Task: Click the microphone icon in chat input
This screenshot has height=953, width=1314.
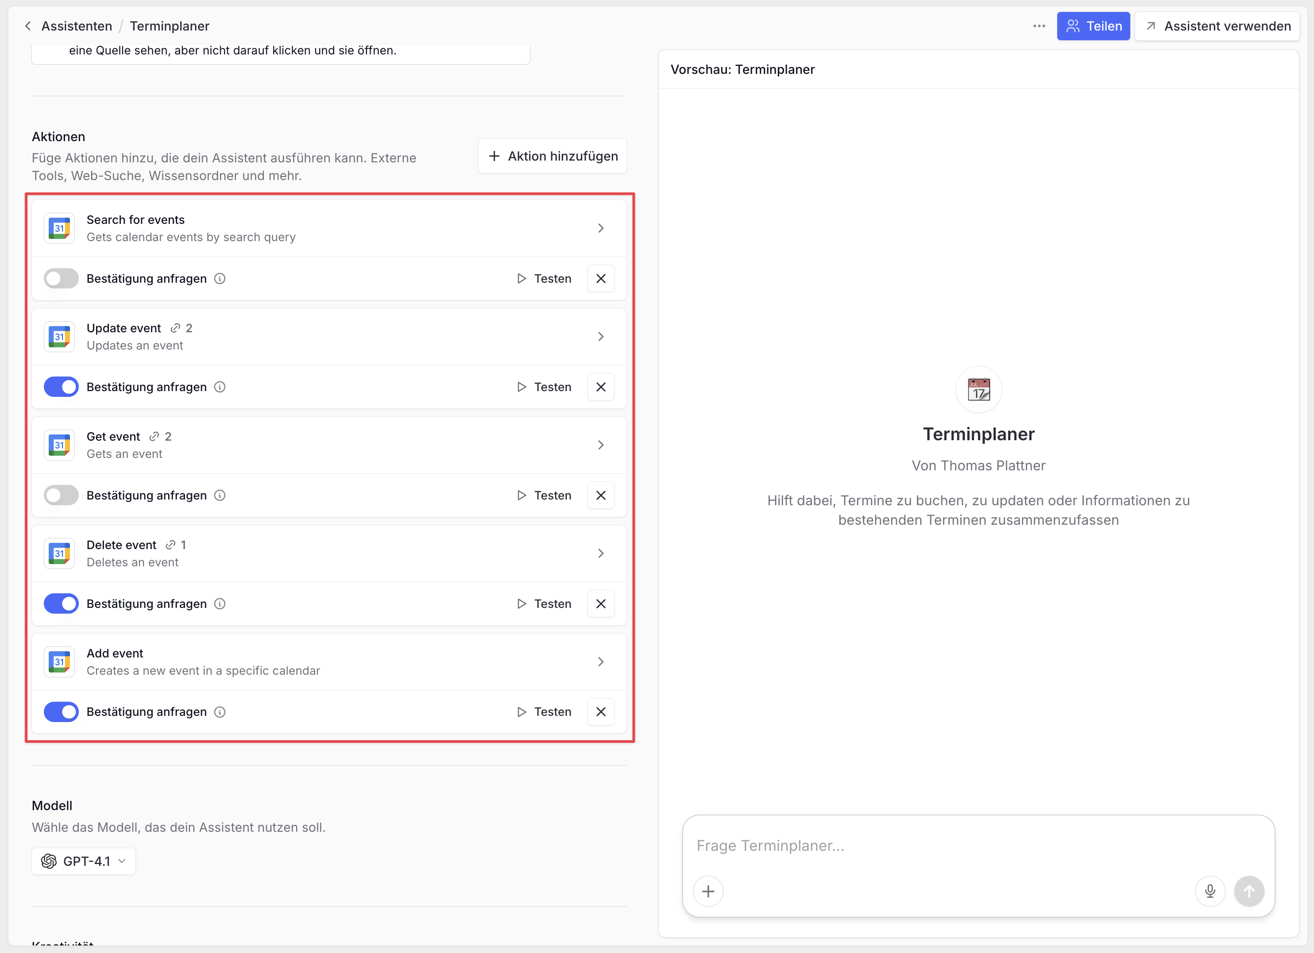Action: (1210, 891)
